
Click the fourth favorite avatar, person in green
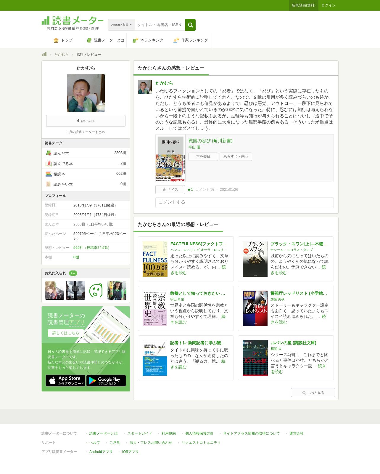pyautogui.click(x=117, y=290)
